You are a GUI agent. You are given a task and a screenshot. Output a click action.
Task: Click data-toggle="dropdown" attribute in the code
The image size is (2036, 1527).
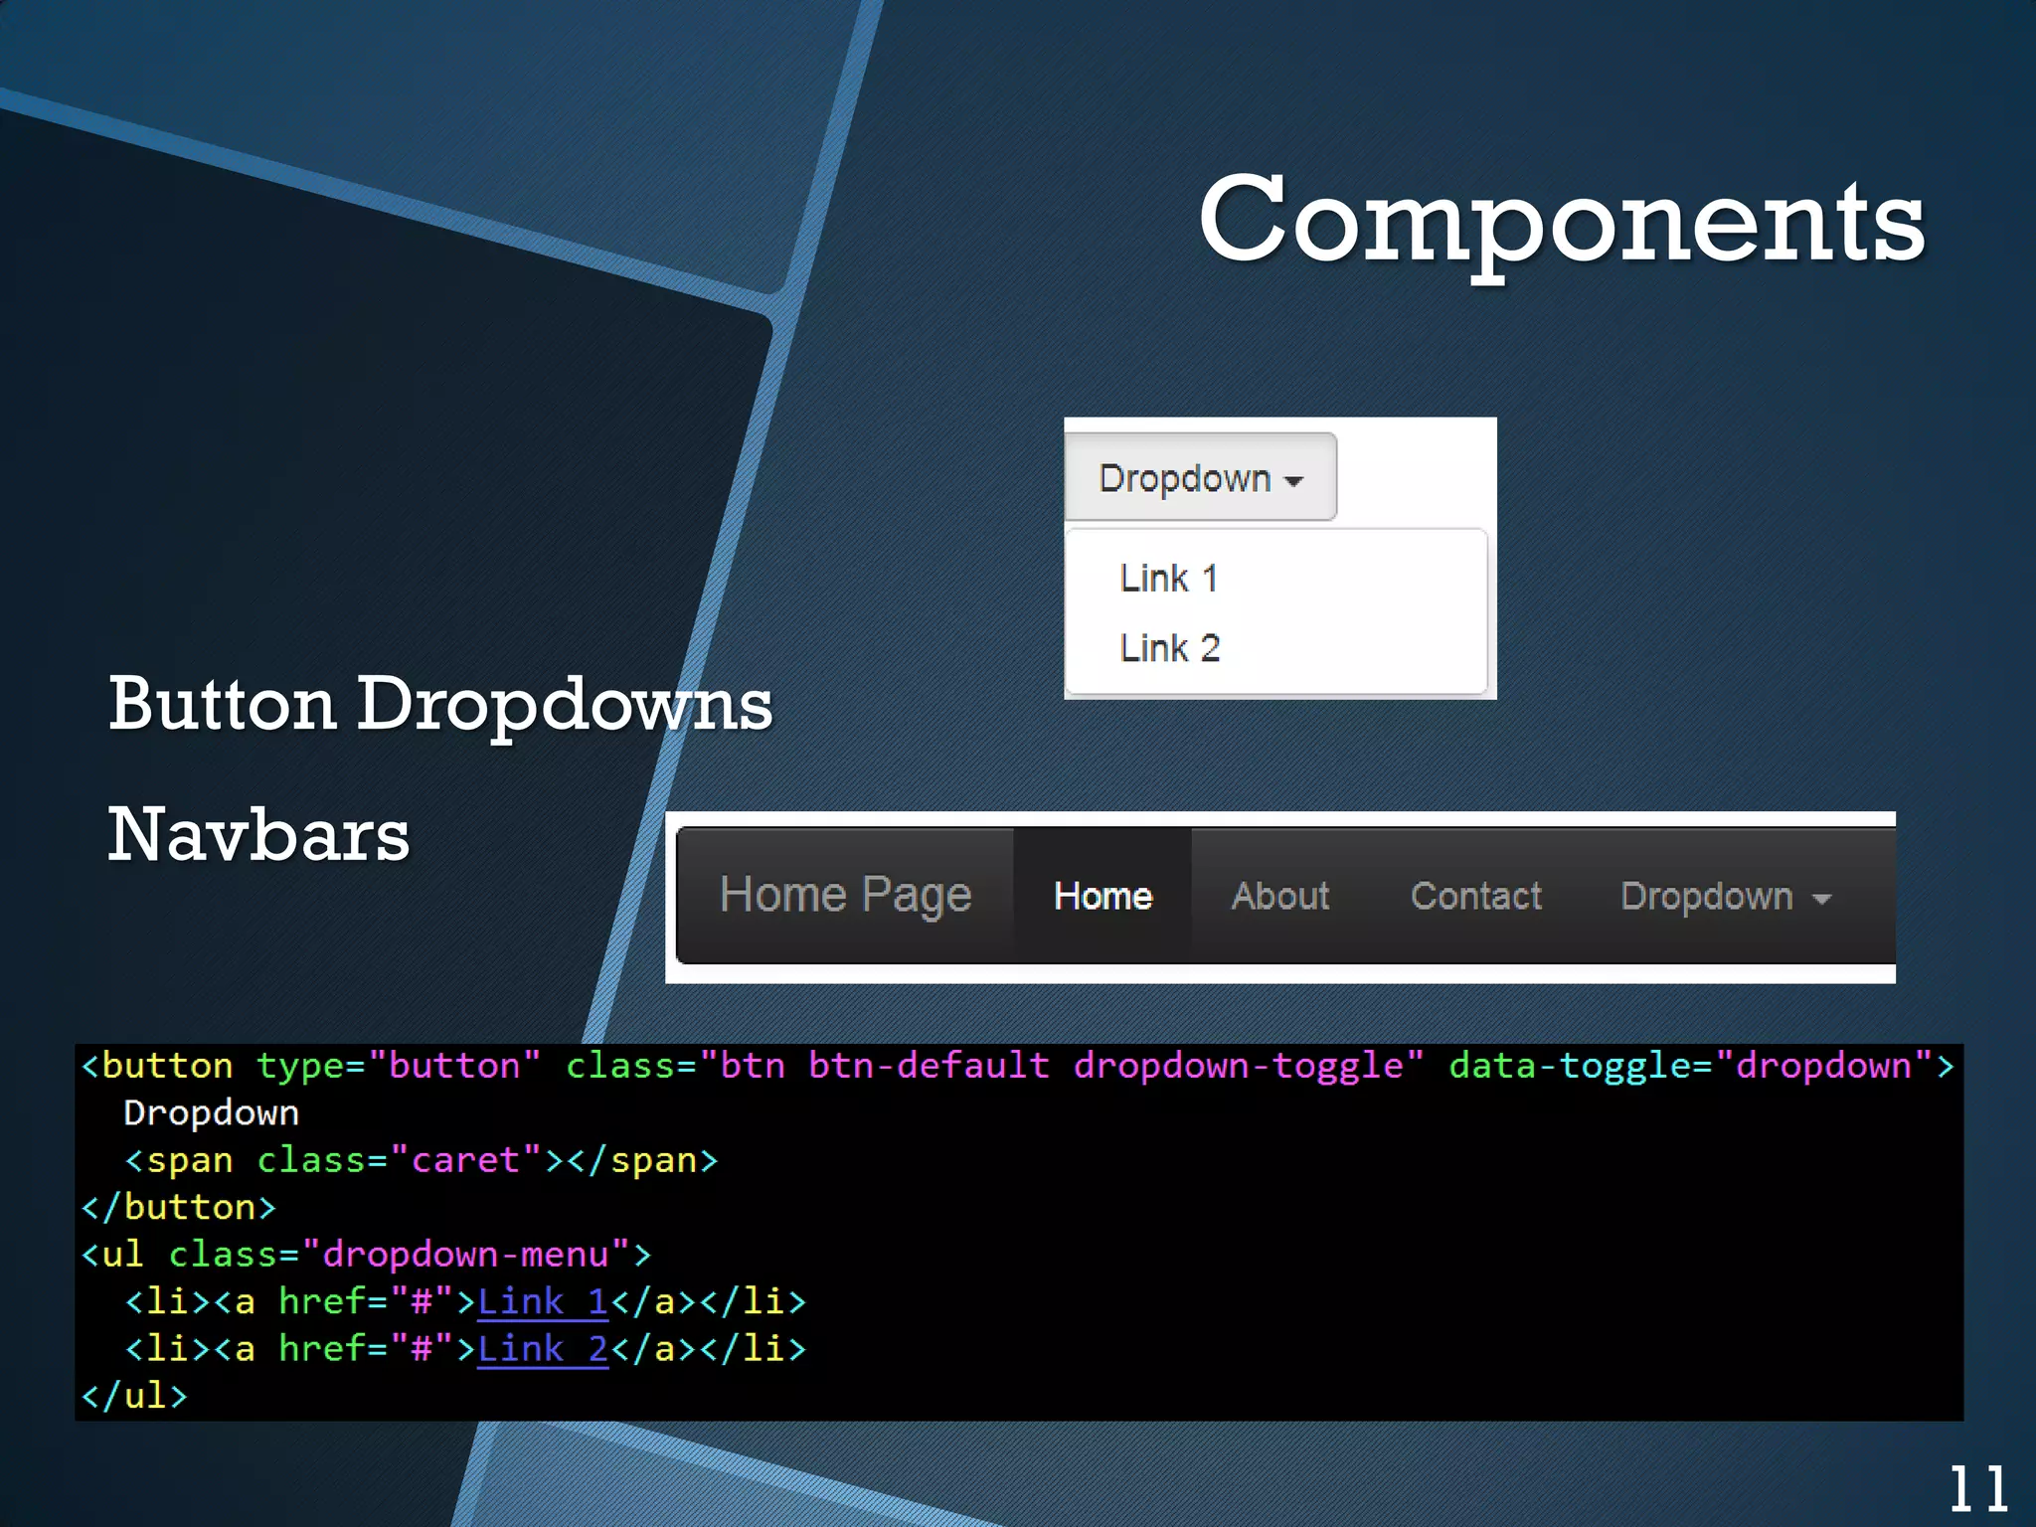pyautogui.click(x=1690, y=1066)
